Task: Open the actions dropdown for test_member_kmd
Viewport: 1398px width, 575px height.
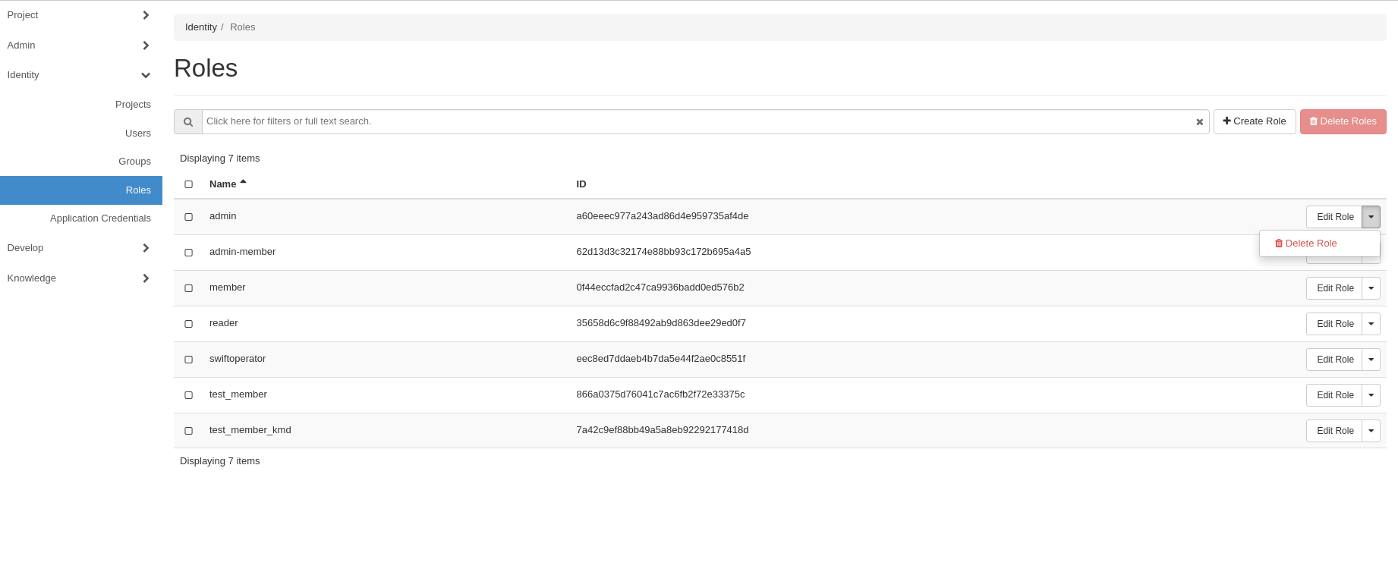Action: [x=1371, y=431]
